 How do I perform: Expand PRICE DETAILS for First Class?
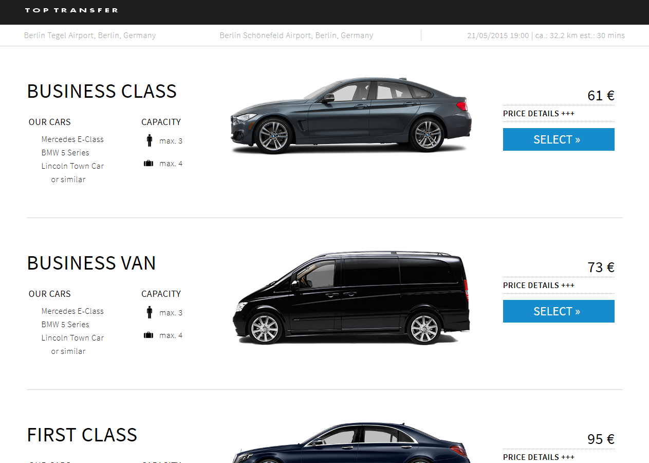[539, 457]
